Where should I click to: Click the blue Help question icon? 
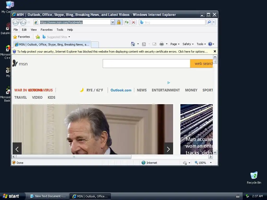210,44
